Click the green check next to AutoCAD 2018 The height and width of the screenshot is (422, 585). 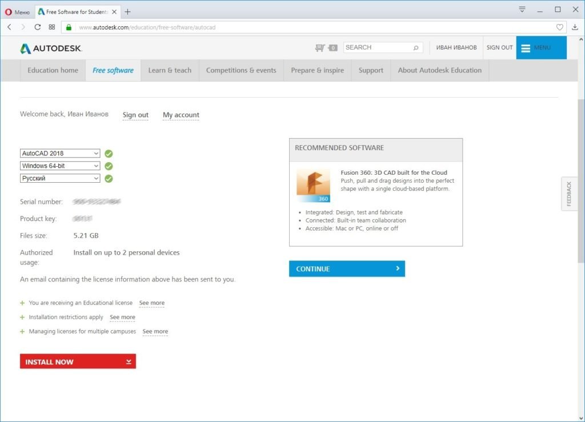tap(109, 154)
